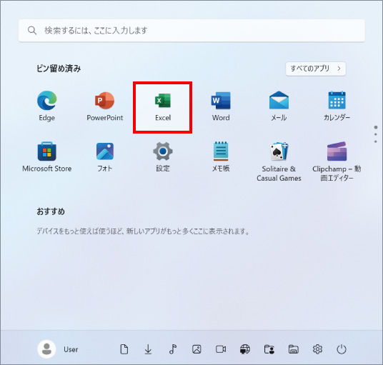Image resolution: width=383 pixels, height=365 pixels.
Task: Launch the メモ帳 app
Action: [x=221, y=157]
